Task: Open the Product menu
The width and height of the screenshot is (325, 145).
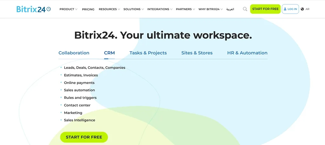Action: pos(67,9)
